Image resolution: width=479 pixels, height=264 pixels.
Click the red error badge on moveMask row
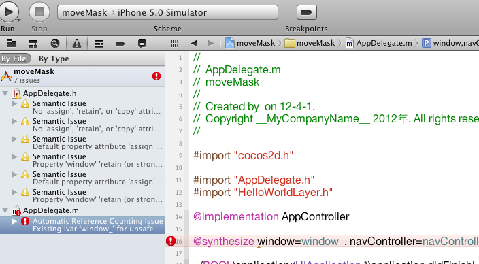[x=156, y=76]
